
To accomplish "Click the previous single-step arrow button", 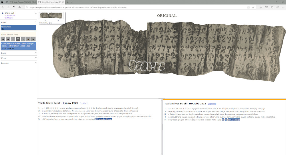I will (13, 39).
